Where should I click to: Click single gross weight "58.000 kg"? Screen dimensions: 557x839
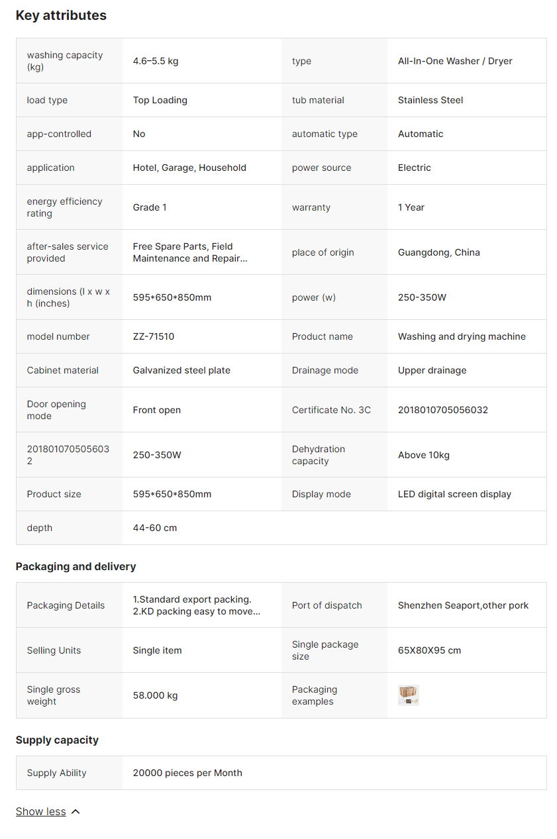point(156,695)
